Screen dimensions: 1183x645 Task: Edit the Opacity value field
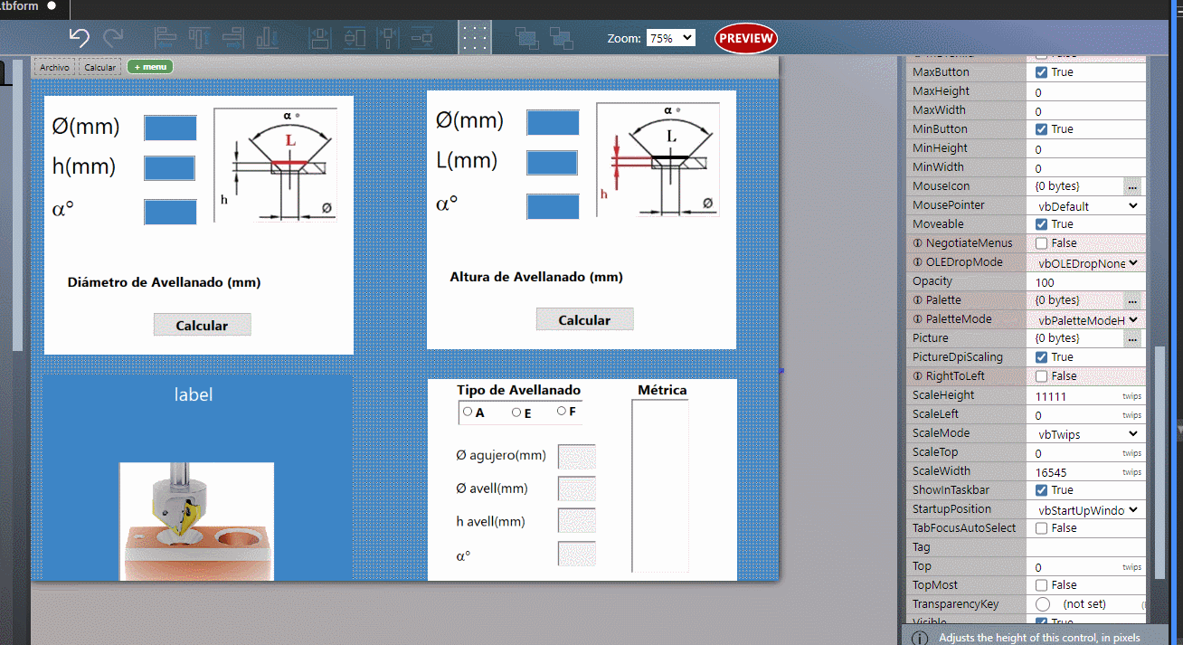(1085, 282)
